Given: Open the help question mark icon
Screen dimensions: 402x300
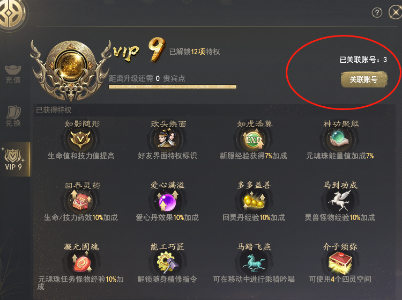Looking at the screenshot, I should [377, 12].
